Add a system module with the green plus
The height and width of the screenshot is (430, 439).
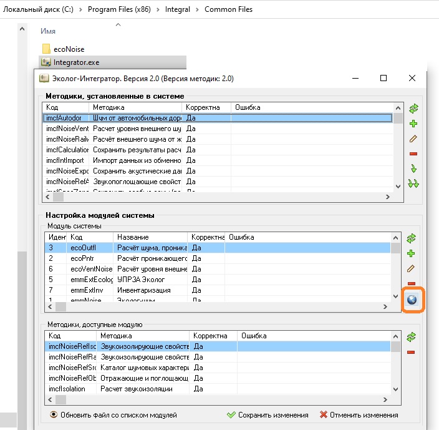[412, 253]
